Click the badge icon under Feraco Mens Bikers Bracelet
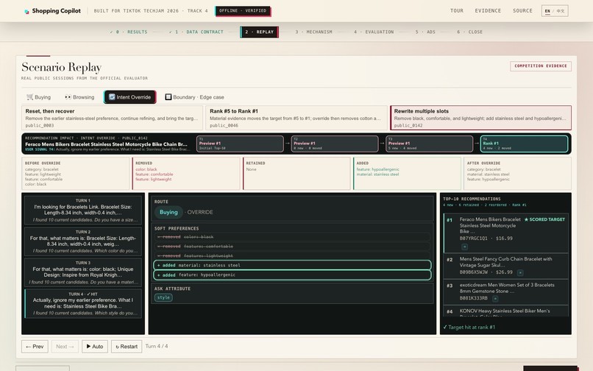The width and height of the screenshot is (593, 371). [x=464, y=247]
